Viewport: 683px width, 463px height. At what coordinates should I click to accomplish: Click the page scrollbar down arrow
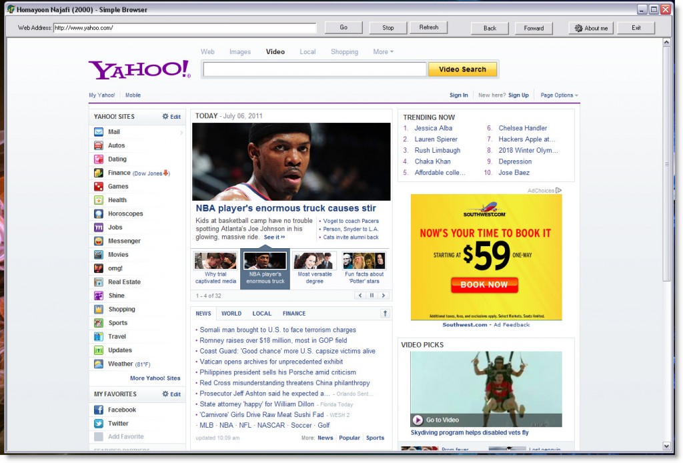pyautogui.click(x=666, y=446)
